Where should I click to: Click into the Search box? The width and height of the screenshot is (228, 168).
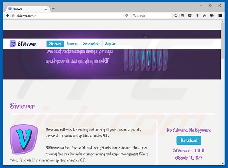(152, 16)
